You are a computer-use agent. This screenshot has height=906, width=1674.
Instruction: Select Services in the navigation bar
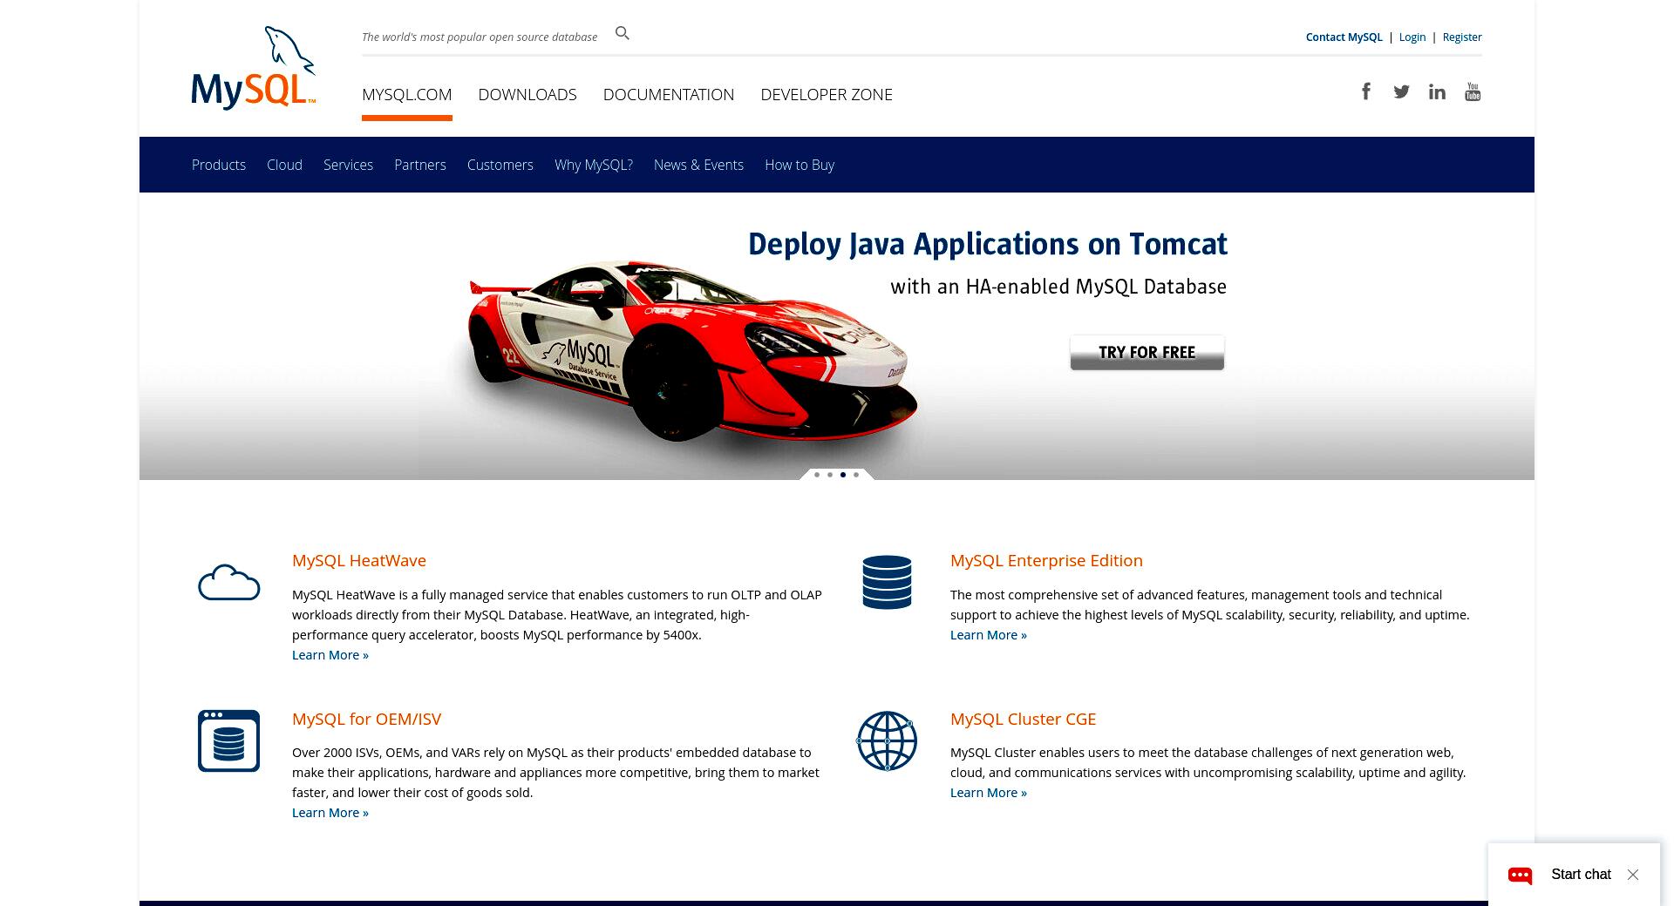(x=348, y=165)
